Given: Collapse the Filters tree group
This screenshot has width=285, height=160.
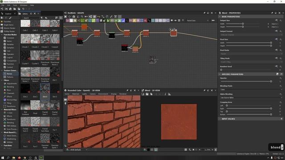Looking at the screenshot, I should coord(2,80).
